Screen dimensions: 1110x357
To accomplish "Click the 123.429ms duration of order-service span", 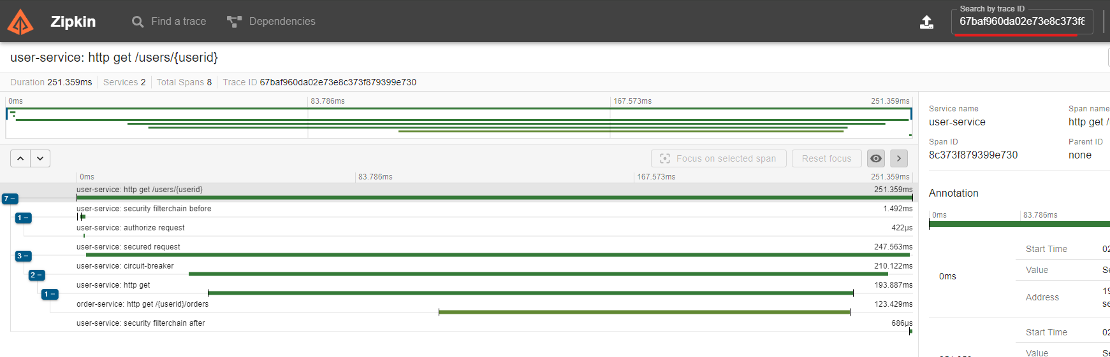I will coord(893,304).
